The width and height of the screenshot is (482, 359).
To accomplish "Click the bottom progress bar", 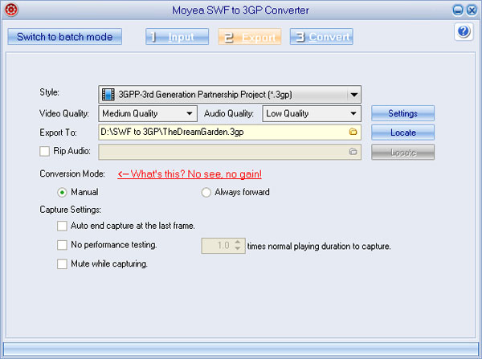I will pos(241,349).
